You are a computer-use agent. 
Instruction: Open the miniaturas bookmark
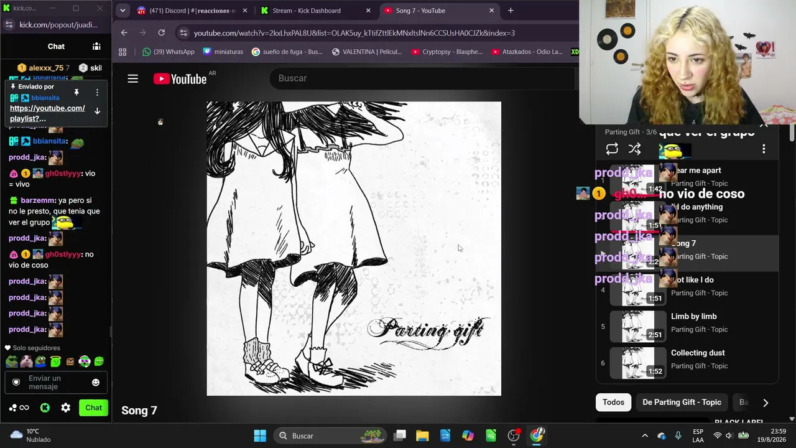[x=223, y=52]
